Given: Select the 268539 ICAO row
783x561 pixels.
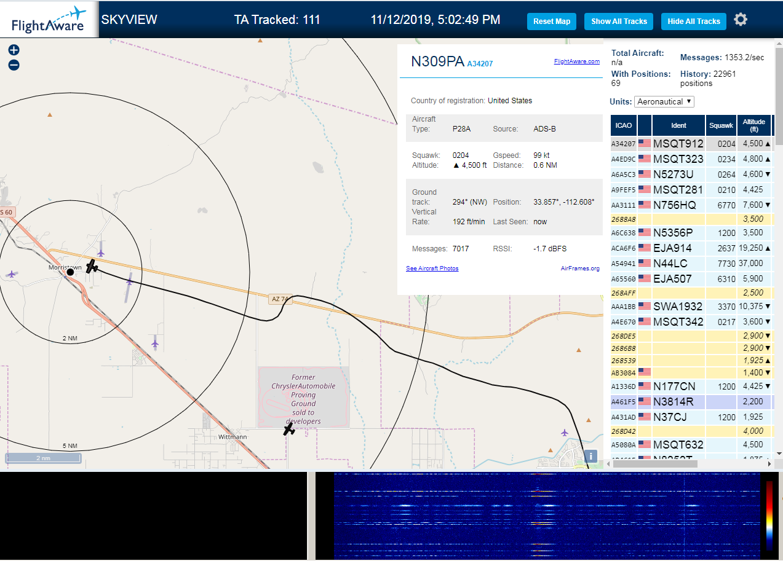Looking at the screenshot, I should [x=691, y=360].
